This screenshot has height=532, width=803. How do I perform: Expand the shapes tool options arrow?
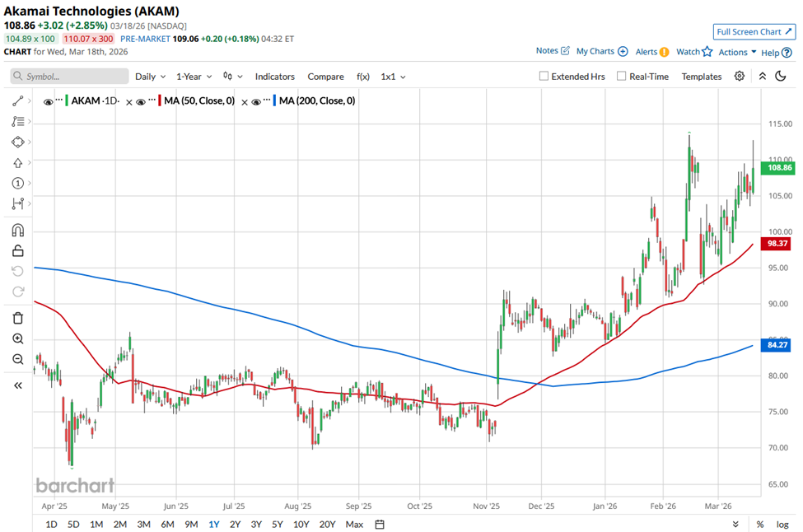(29, 142)
